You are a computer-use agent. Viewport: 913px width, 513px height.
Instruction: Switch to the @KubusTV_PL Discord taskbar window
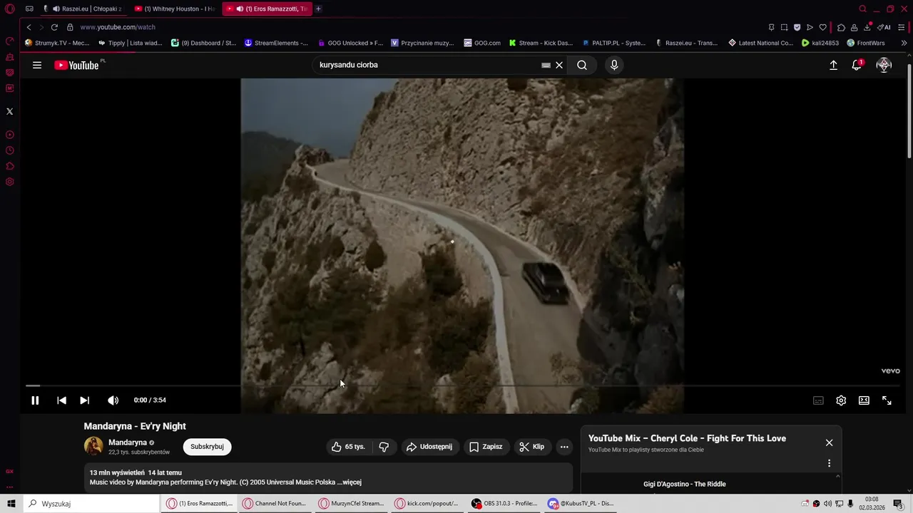click(x=581, y=504)
